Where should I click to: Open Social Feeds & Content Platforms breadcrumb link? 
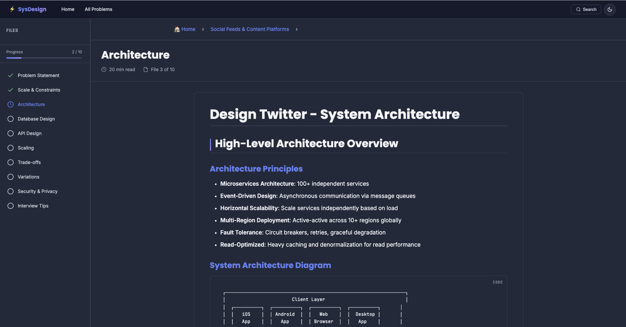pos(250,29)
